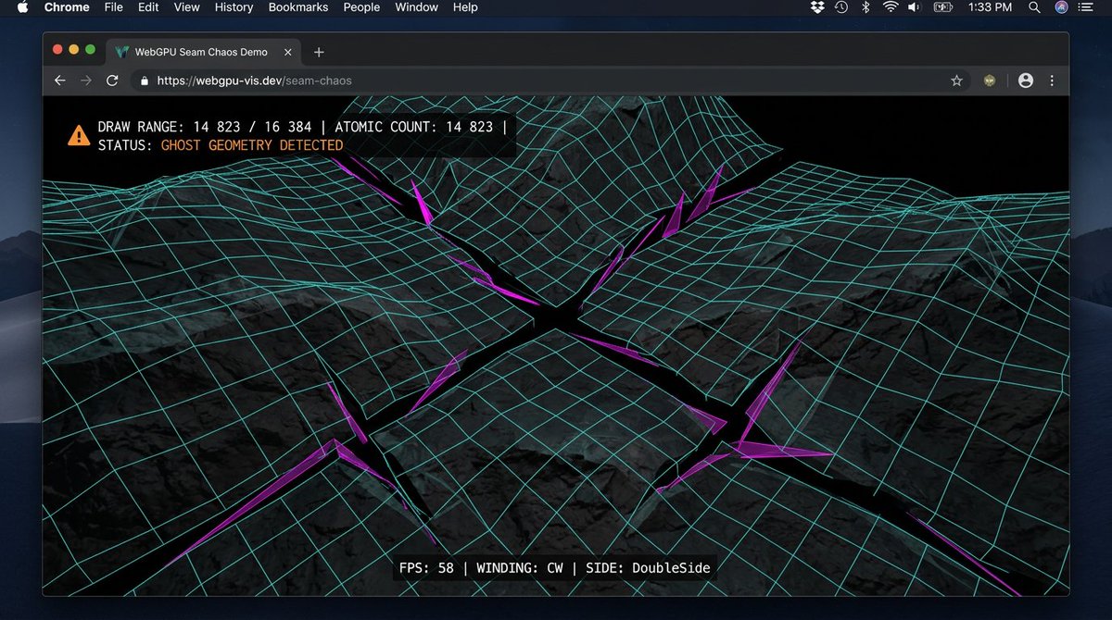Open the Bookmarks menu

pyautogui.click(x=298, y=7)
